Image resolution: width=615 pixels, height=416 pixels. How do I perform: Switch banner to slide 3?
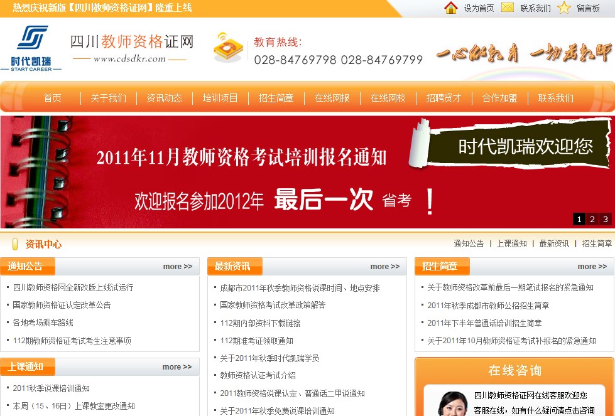click(605, 219)
